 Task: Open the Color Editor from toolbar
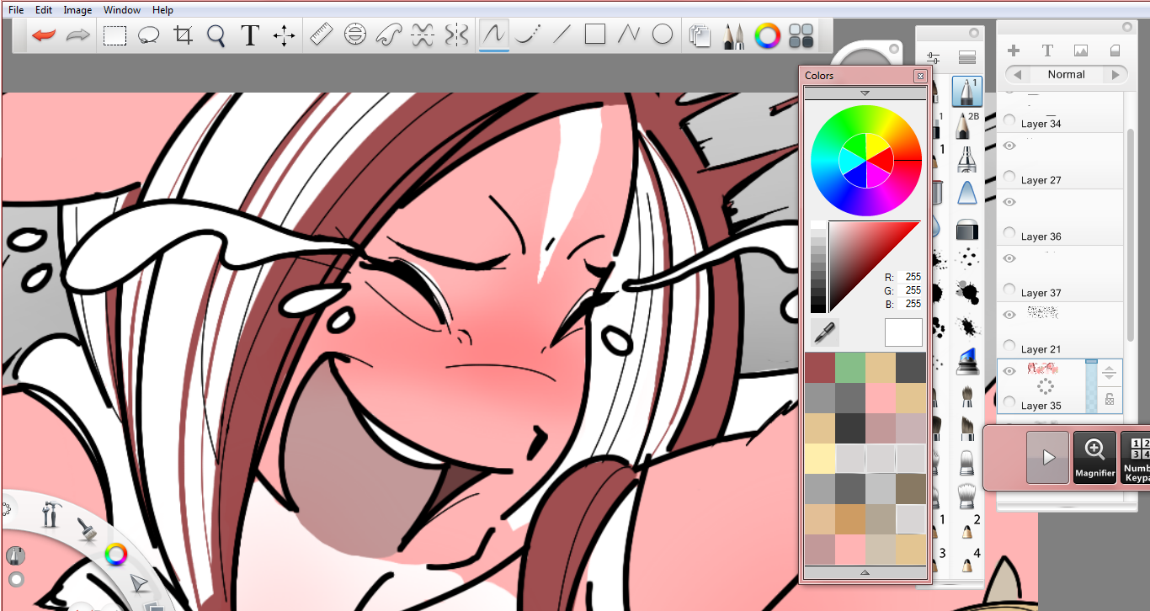coord(767,35)
